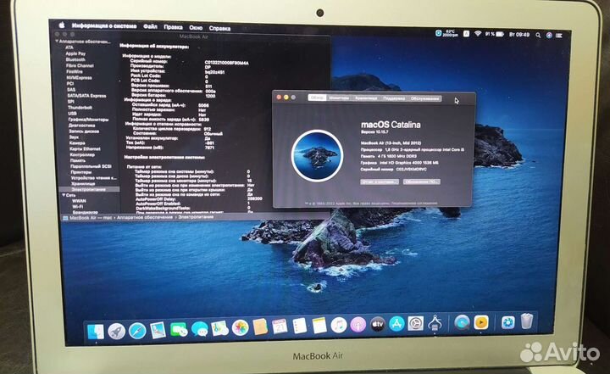The height and width of the screenshot is (374, 610).
Task: Open the yellow play-button app in Dock
Action: pos(481,321)
